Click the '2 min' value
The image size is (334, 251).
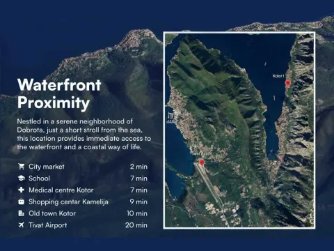tap(138, 167)
